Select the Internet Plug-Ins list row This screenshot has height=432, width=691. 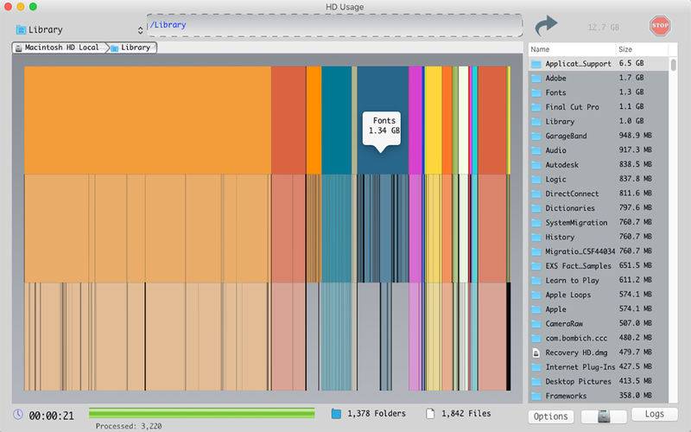tap(599, 366)
